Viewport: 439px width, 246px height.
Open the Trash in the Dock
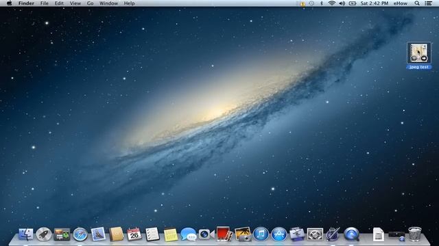(414, 234)
